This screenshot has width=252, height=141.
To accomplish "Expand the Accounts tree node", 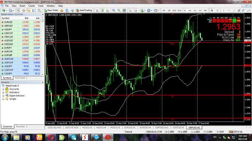I will pyautogui.click(x=3, y=89).
